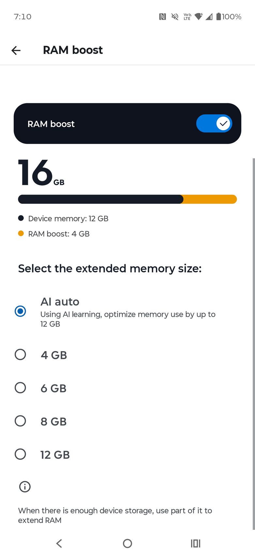The height and width of the screenshot is (557, 255).
Task: Tap the back arrow in the header
Action: tap(16, 50)
